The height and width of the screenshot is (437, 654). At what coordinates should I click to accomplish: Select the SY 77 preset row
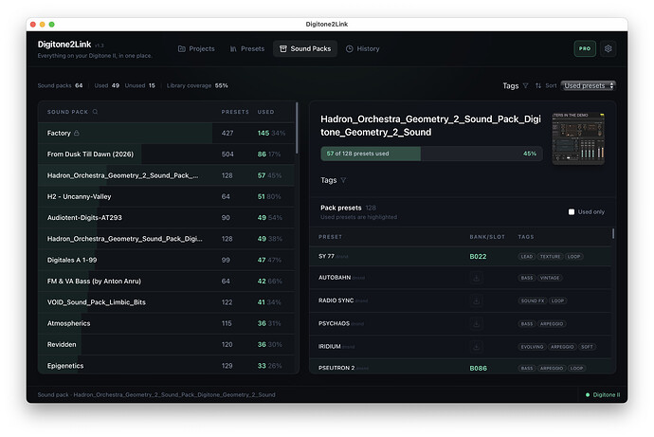coord(461,257)
